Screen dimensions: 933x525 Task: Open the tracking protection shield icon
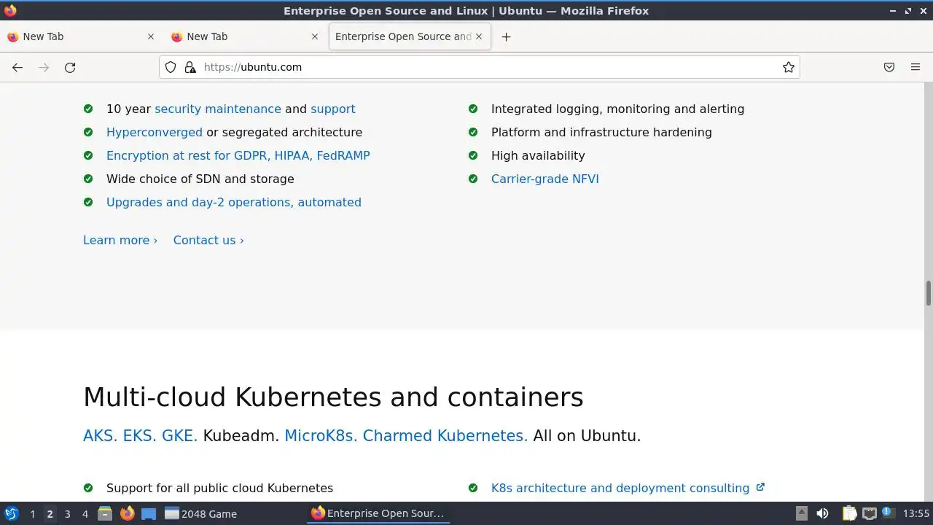171,67
